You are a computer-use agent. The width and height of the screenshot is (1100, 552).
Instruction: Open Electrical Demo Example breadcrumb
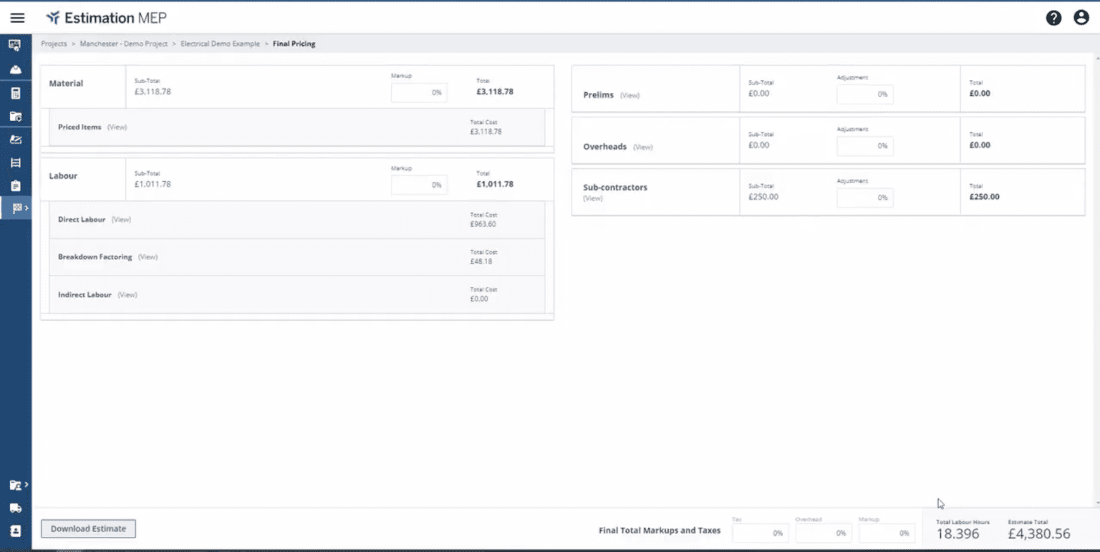click(x=220, y=44)
